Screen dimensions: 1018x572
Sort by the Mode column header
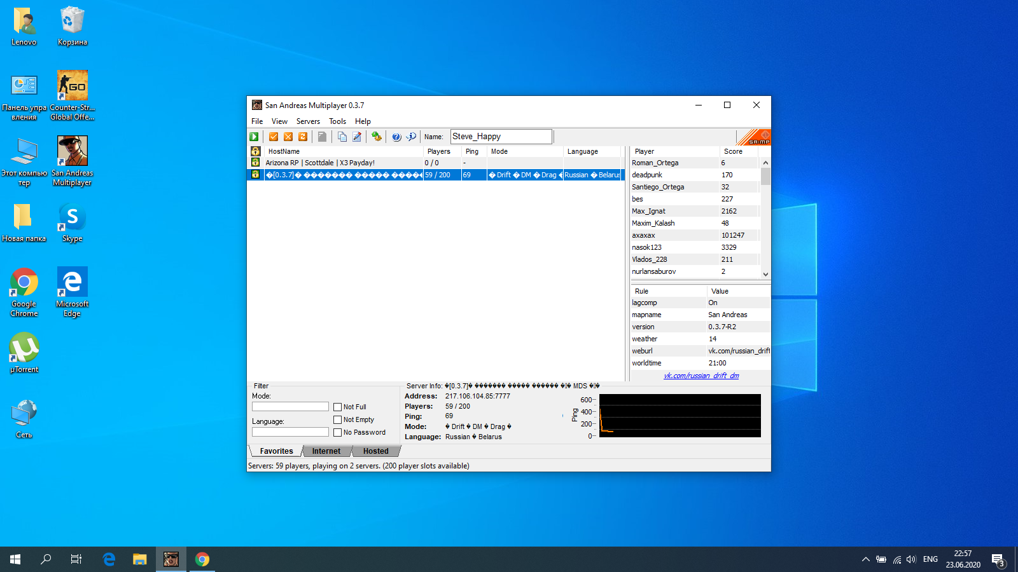[x=525, y=151]
